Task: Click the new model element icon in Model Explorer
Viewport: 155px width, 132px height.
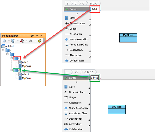Action: [4, 41]
